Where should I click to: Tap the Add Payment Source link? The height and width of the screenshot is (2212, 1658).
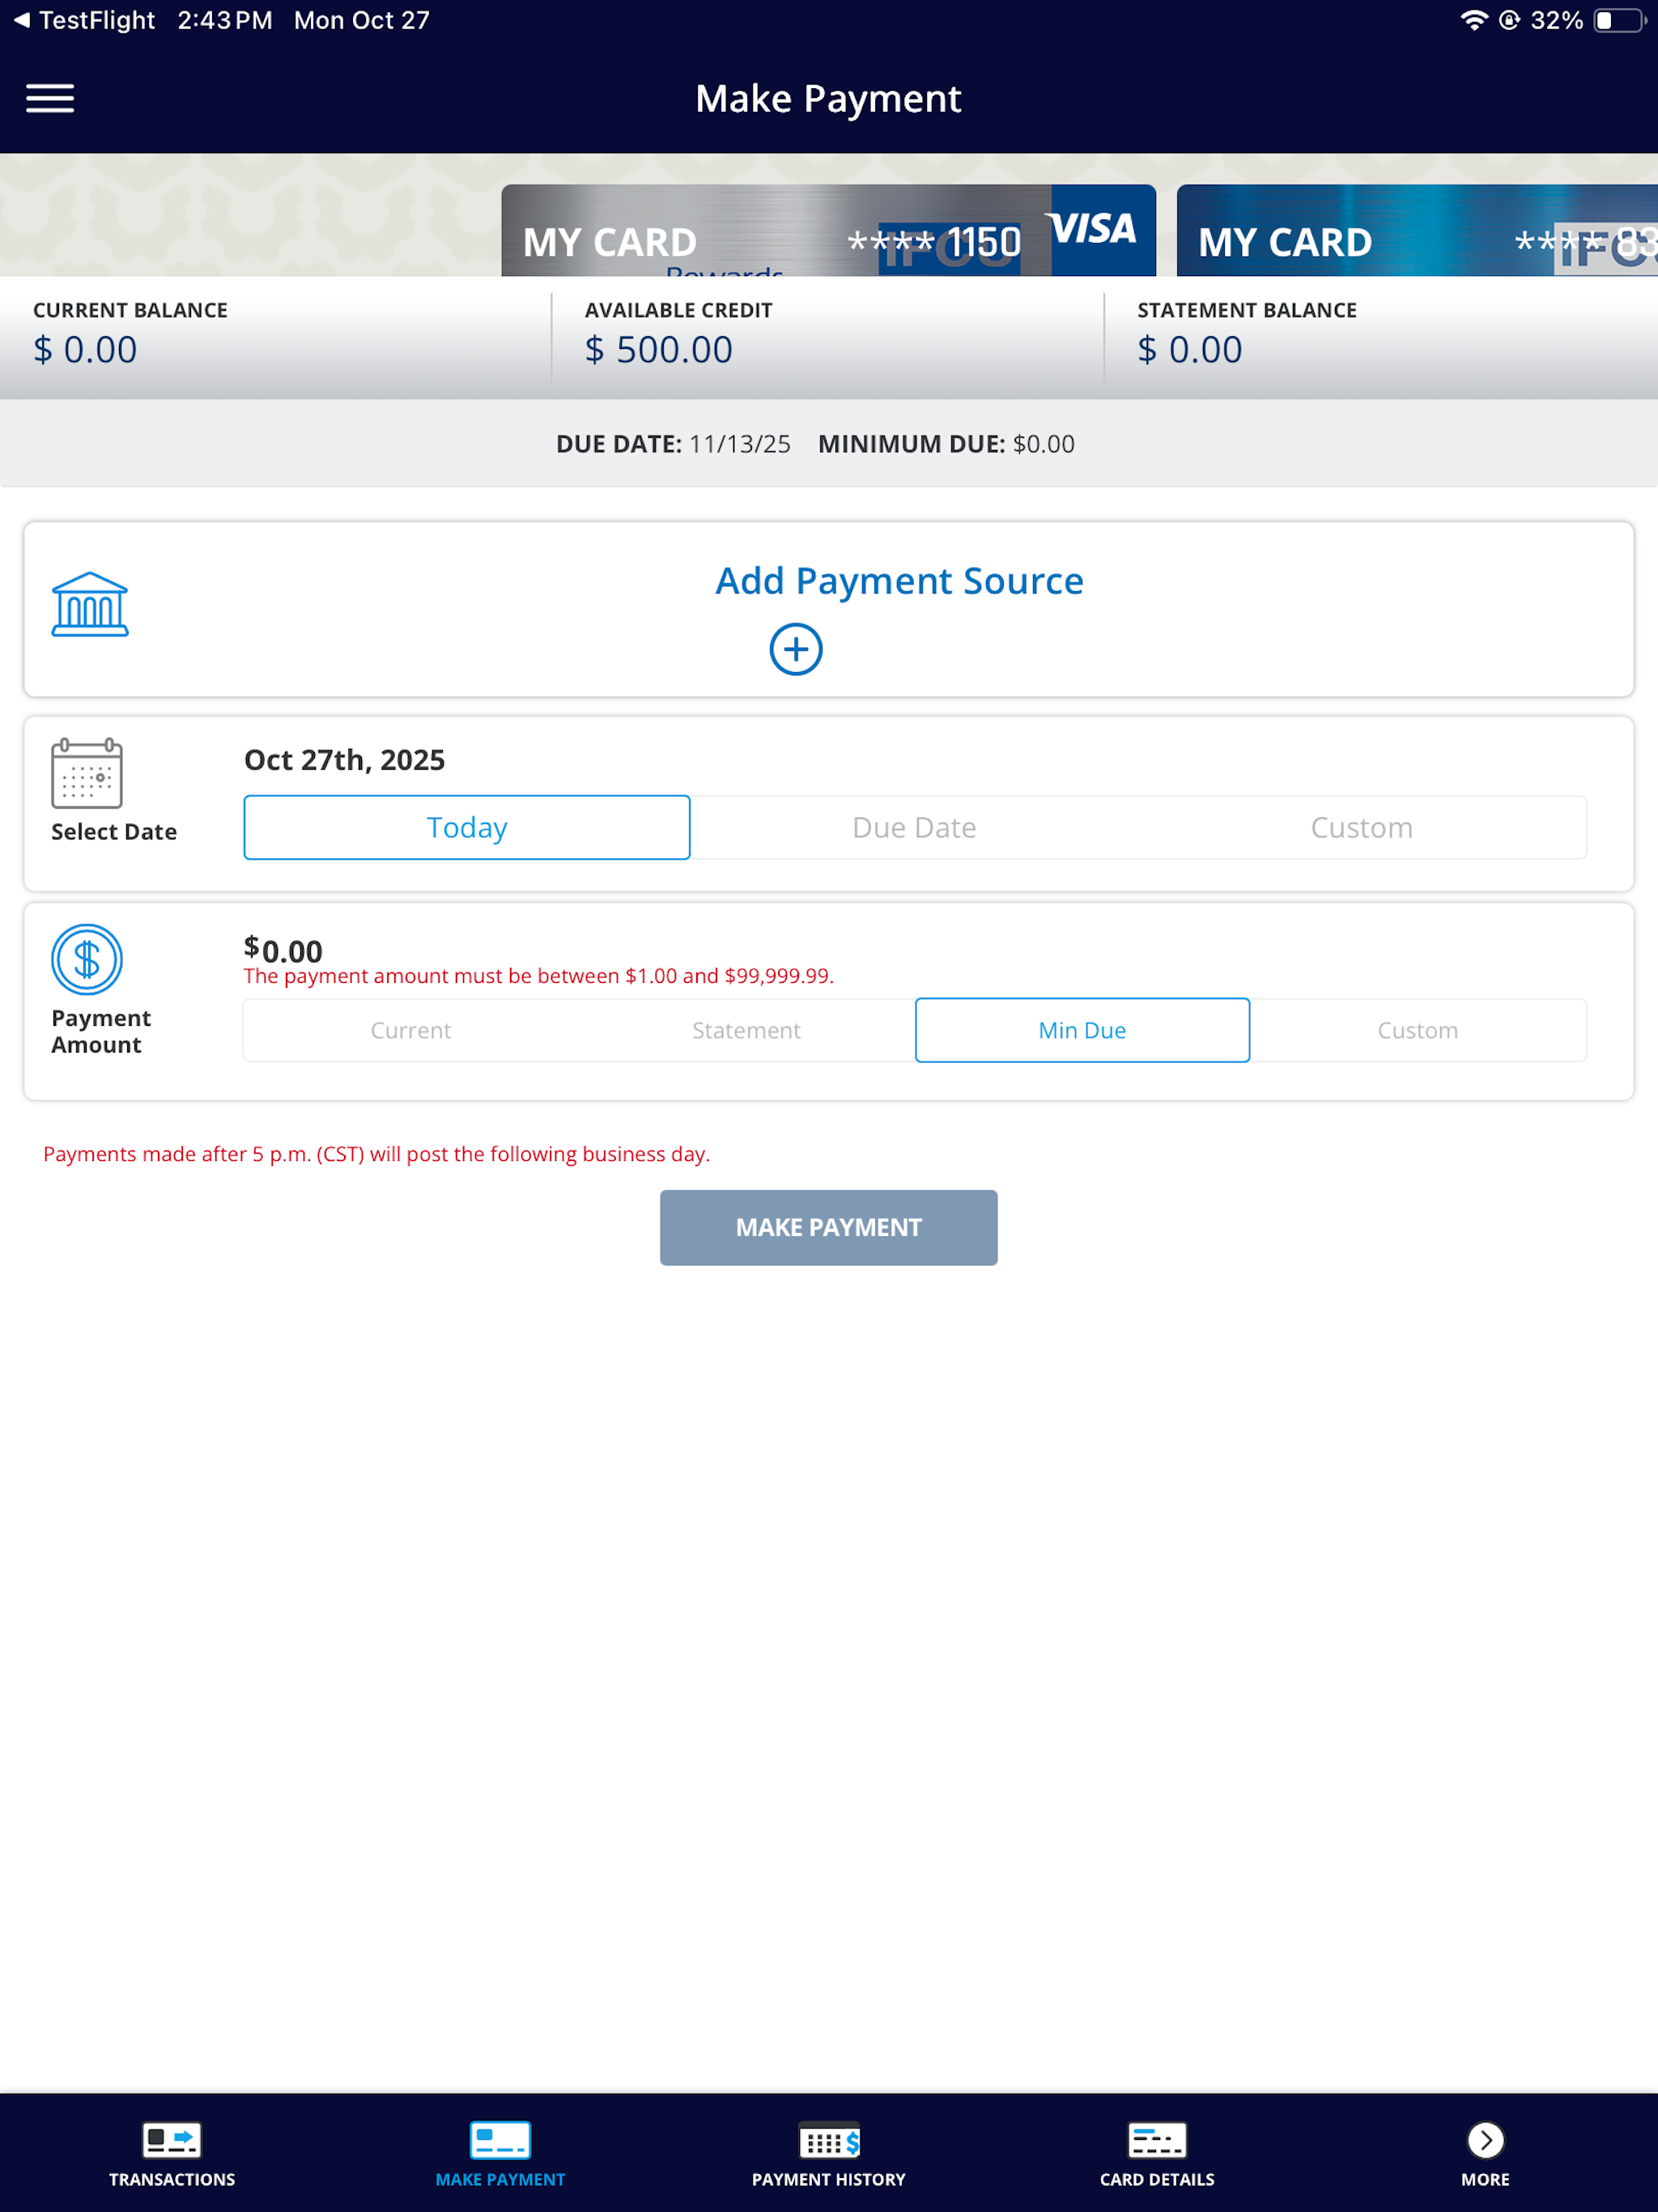click(899, 581)
